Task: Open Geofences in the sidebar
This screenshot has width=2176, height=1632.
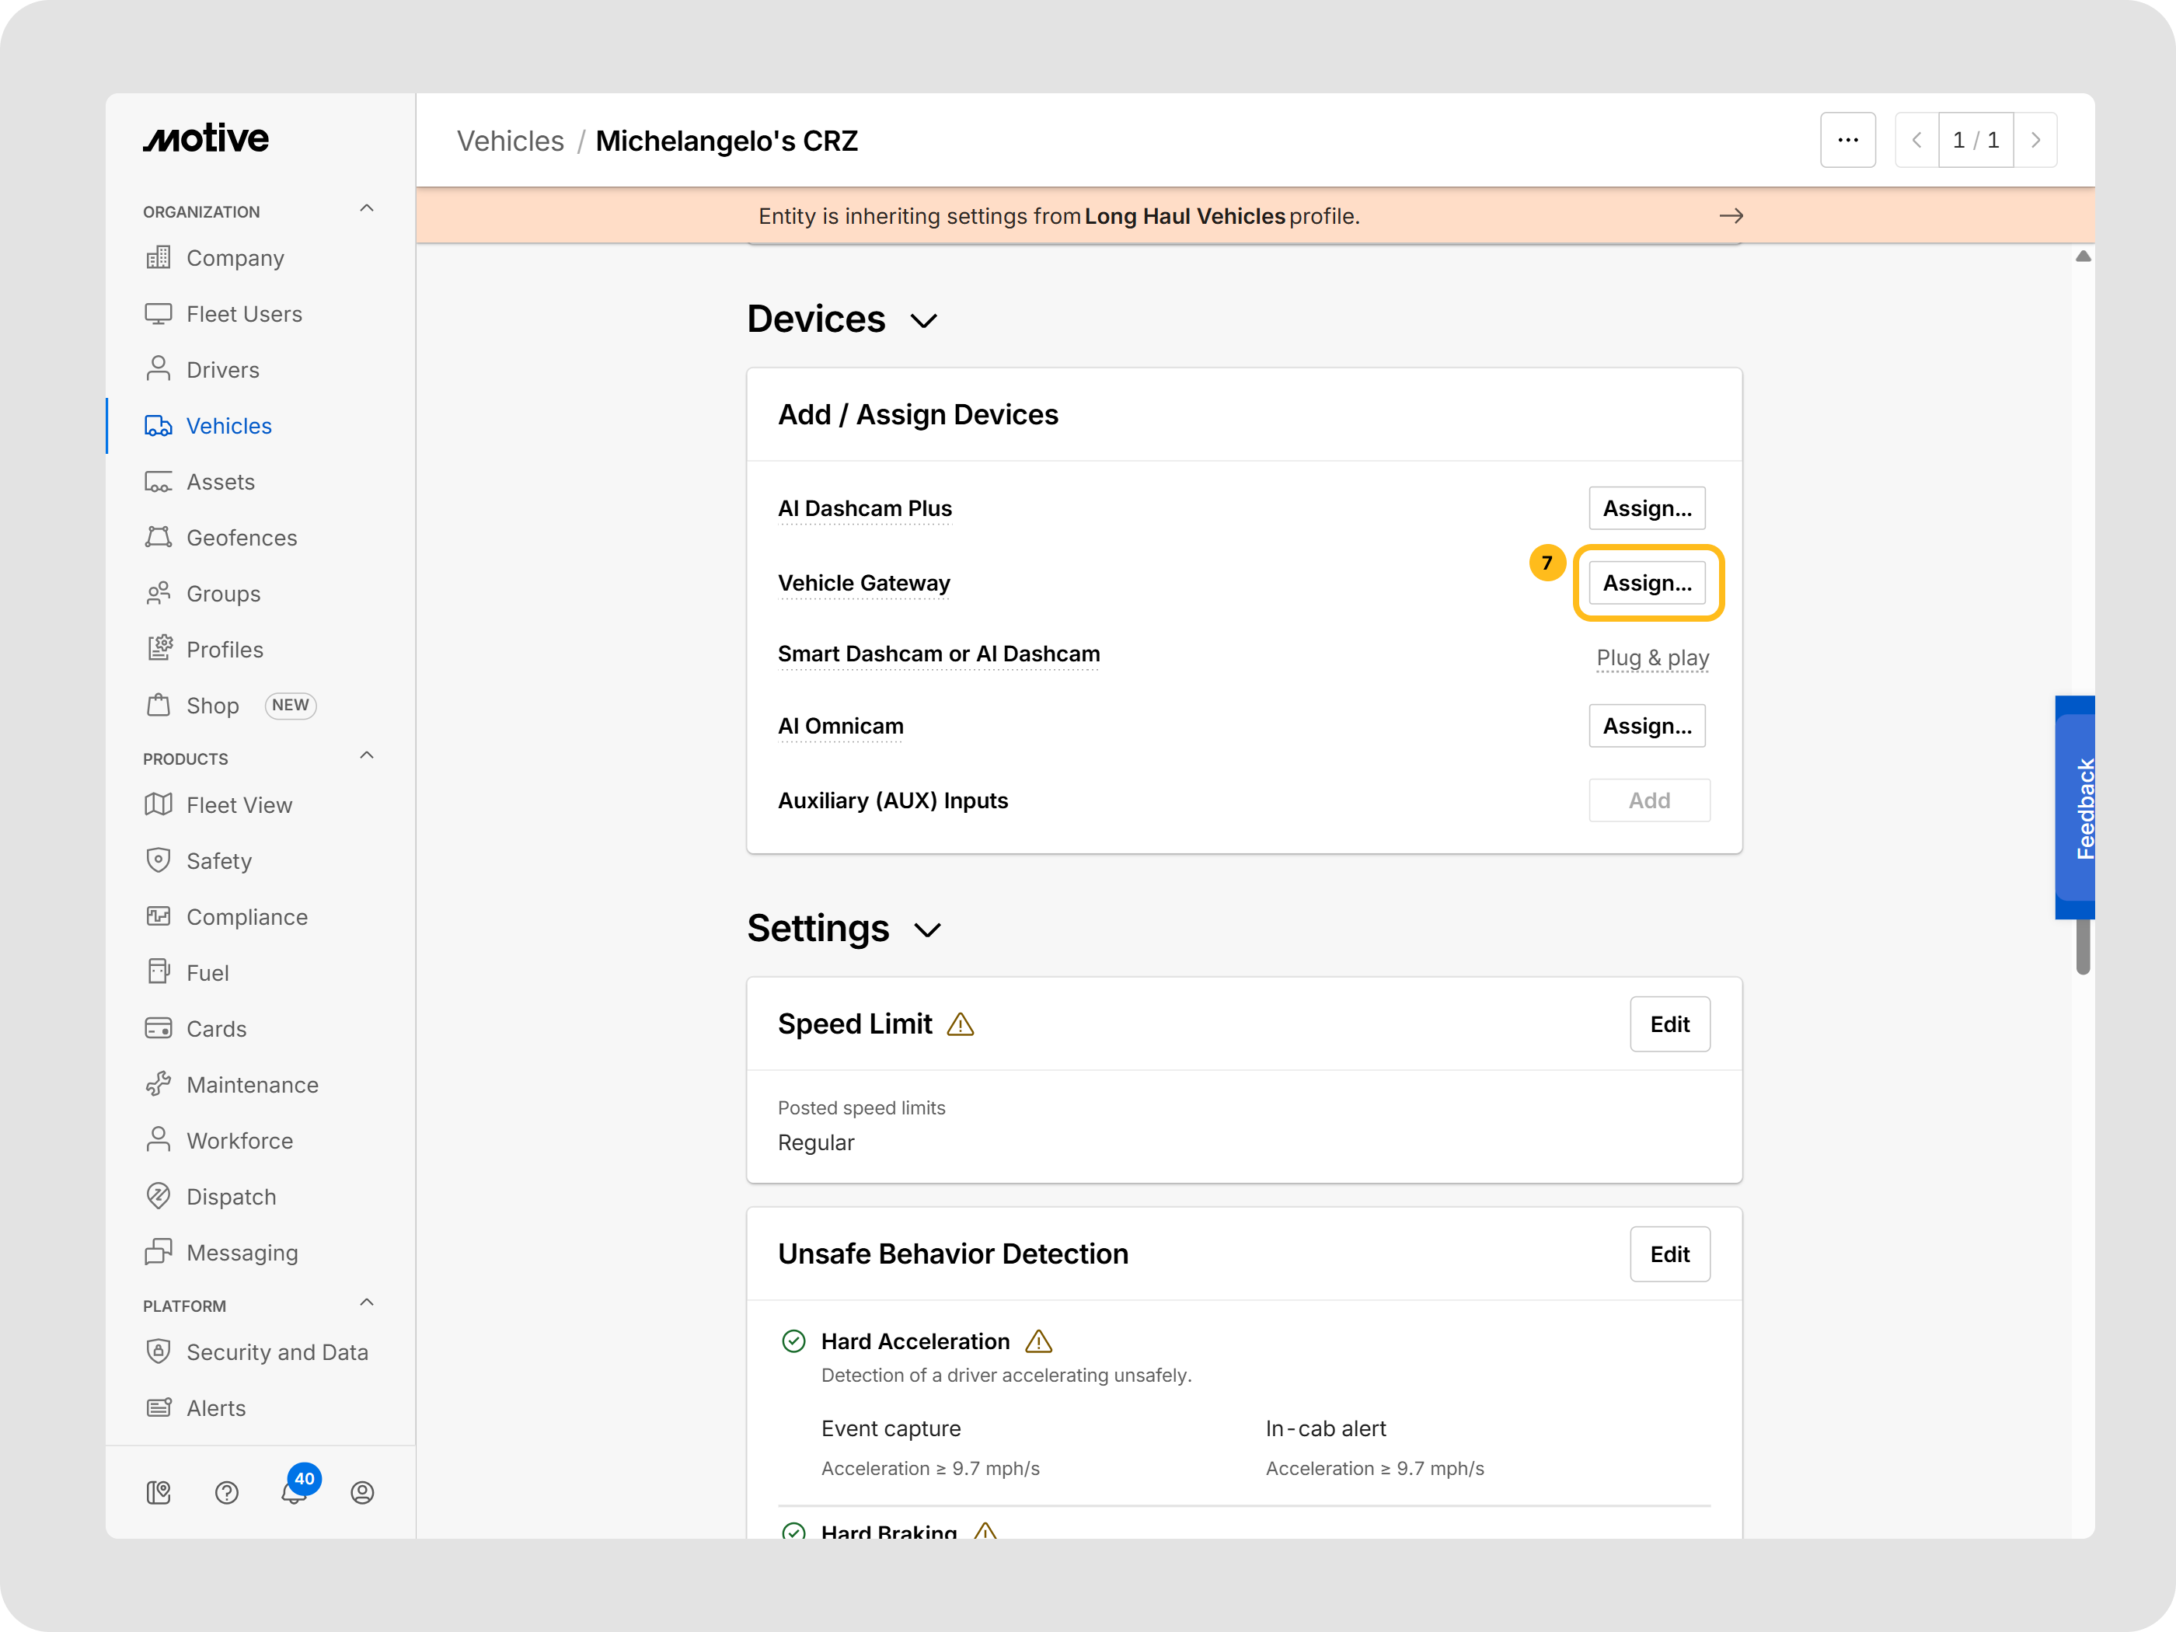Action: tap(241, 538)
